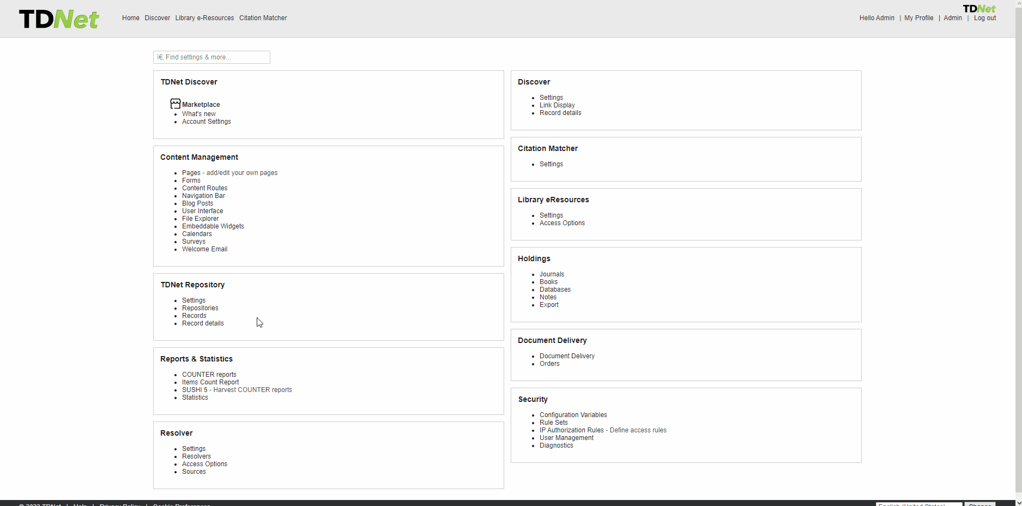Open Navigation Bar settings
The image size is (1022, 506).
click(203, 196)
